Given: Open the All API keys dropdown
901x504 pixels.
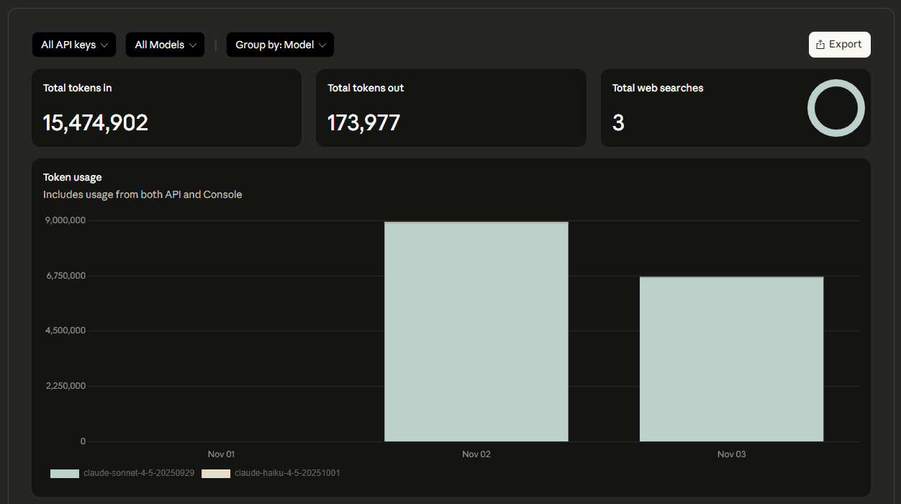Looking at the screenshot, I should (x=74, y=45).
